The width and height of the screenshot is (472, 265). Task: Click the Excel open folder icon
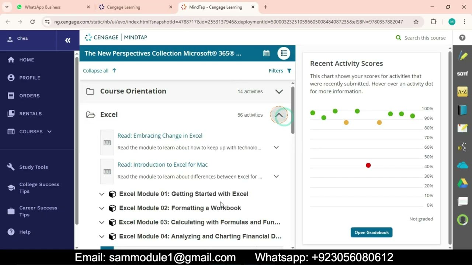(x=90, y=115)
